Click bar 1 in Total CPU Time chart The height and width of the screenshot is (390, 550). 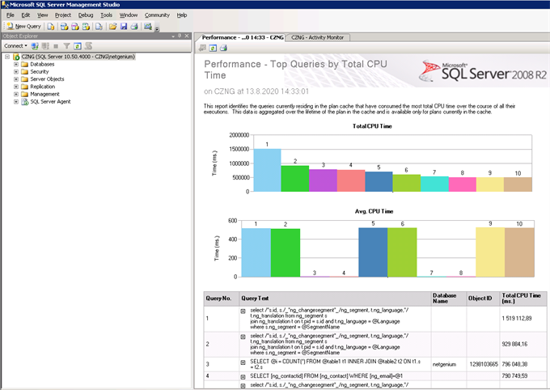(x=267, y=170)
